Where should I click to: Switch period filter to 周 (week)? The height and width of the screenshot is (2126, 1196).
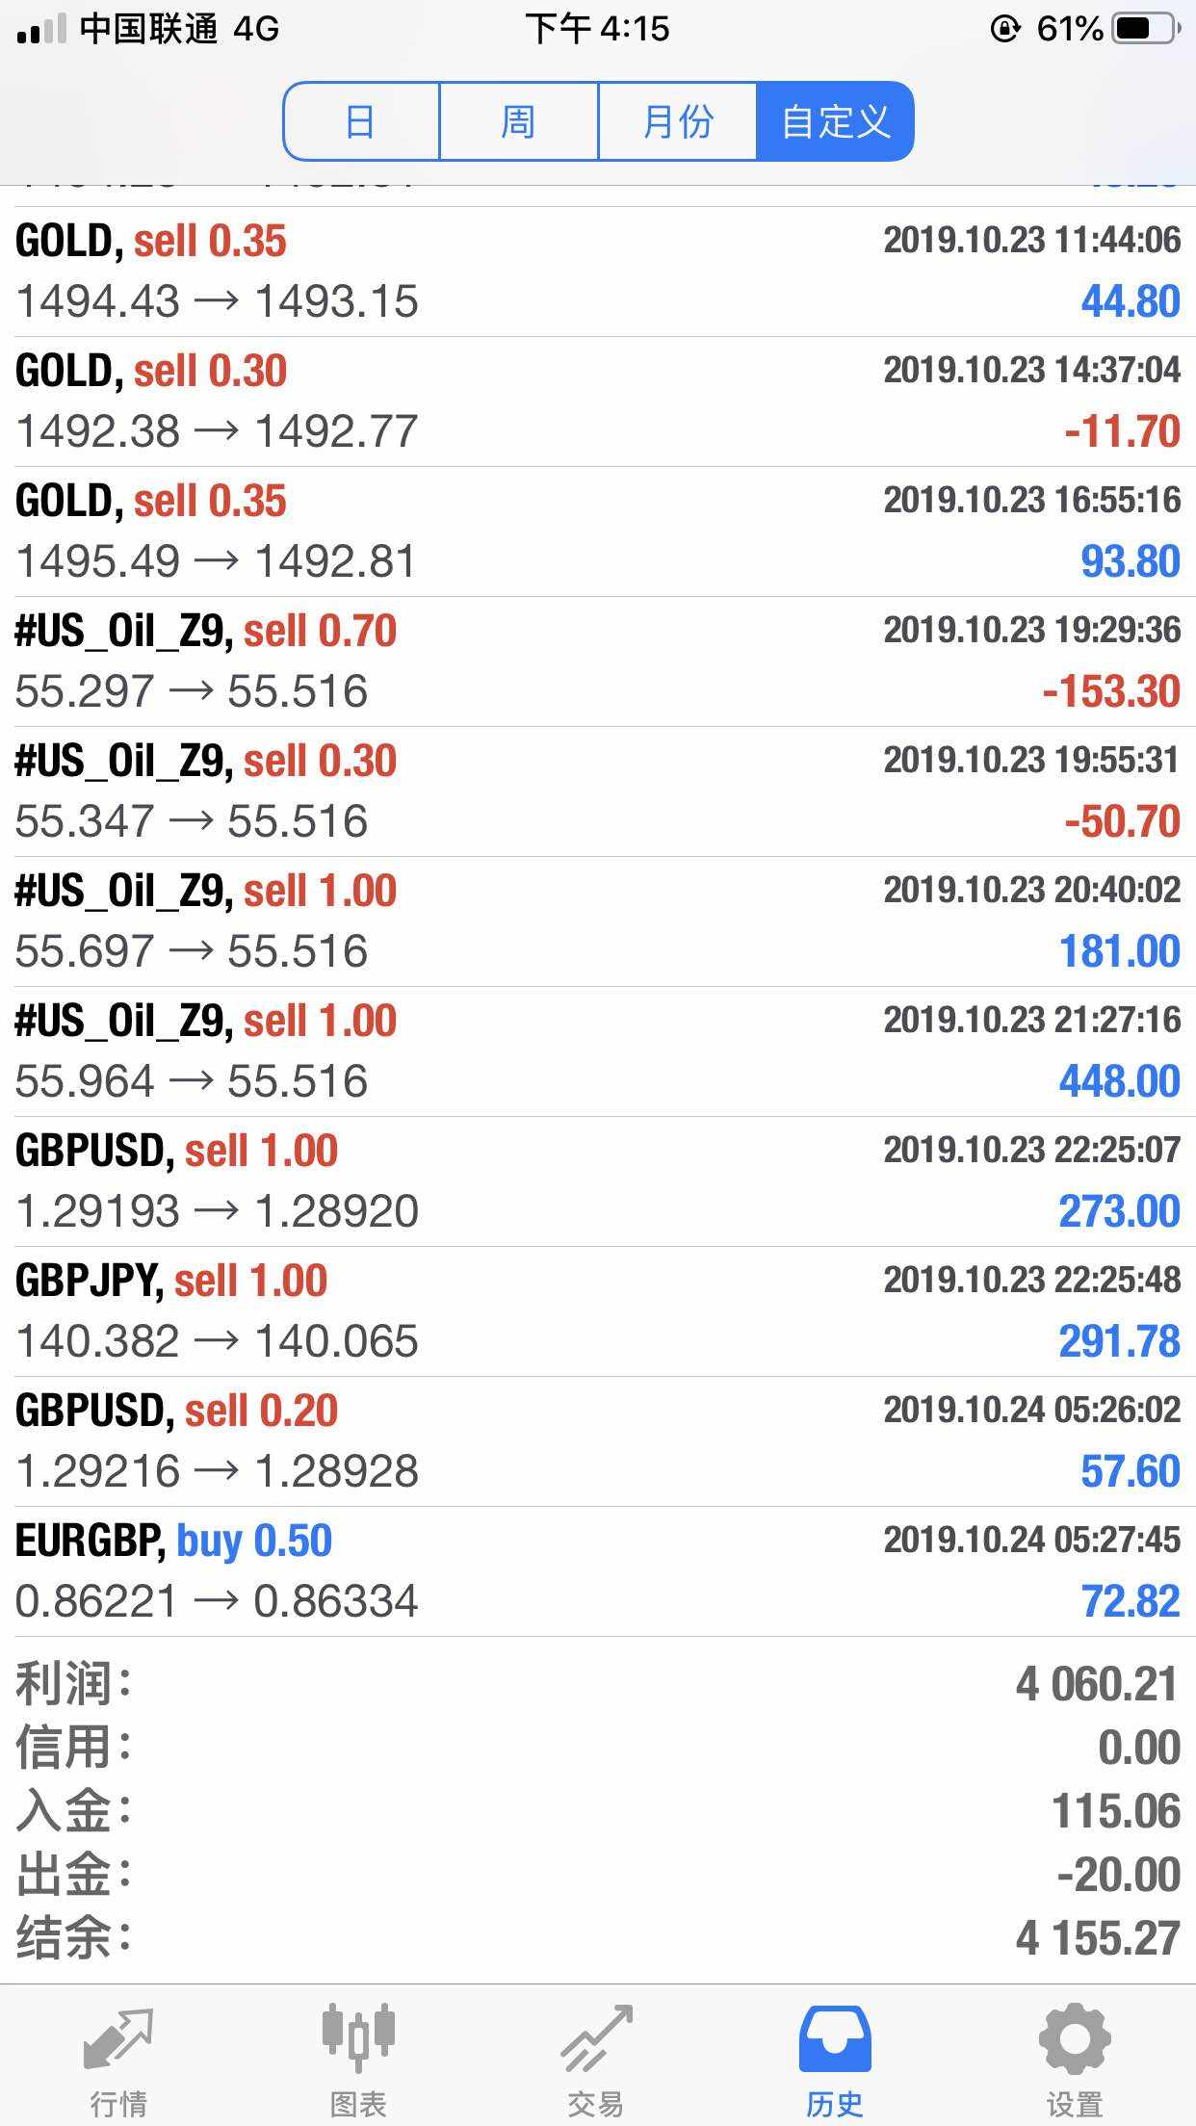tap(518, 121)
